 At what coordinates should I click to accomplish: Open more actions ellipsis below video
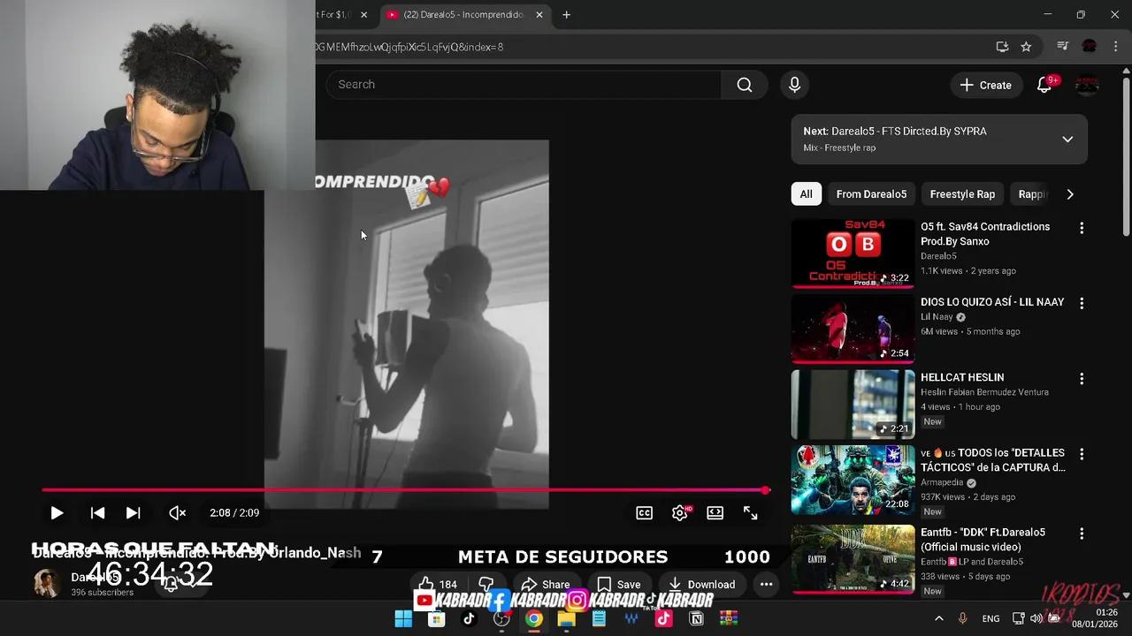tap(766, 584)
